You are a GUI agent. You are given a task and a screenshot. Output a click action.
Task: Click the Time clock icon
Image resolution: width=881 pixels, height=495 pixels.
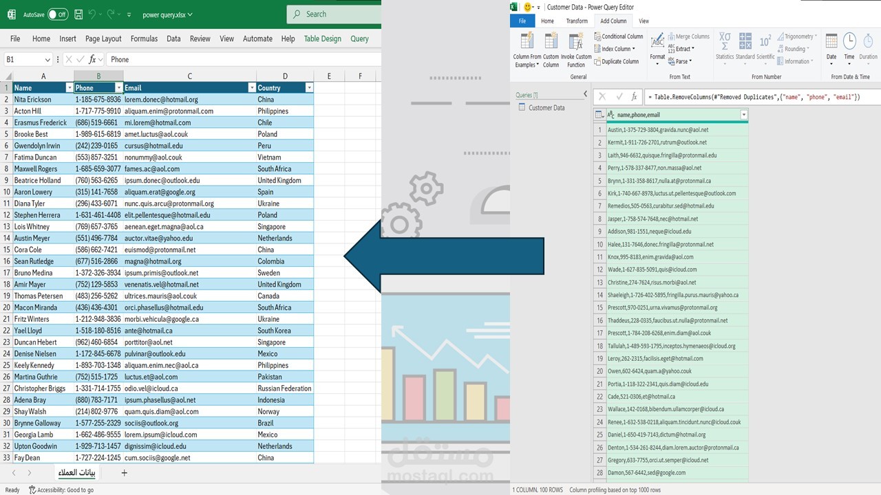click(x=849, y=41)
